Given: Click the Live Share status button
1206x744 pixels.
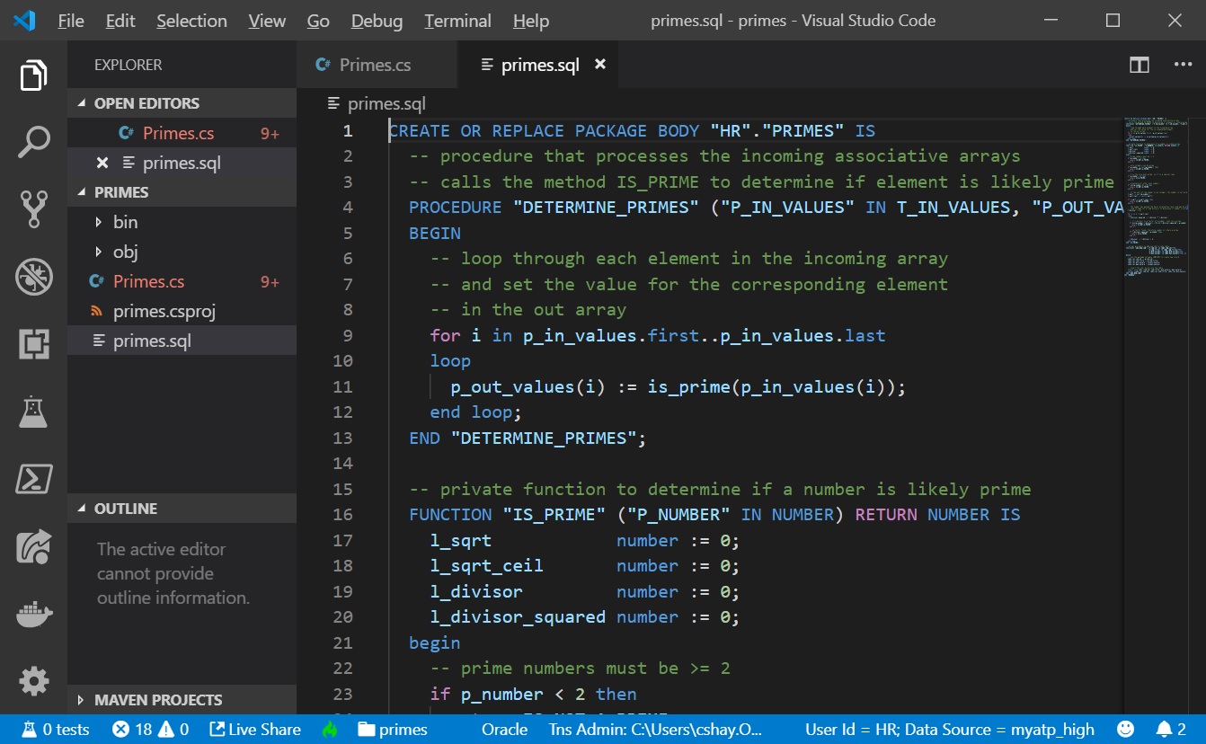Looking at the screenshot, I should click(x=255, y=729).
